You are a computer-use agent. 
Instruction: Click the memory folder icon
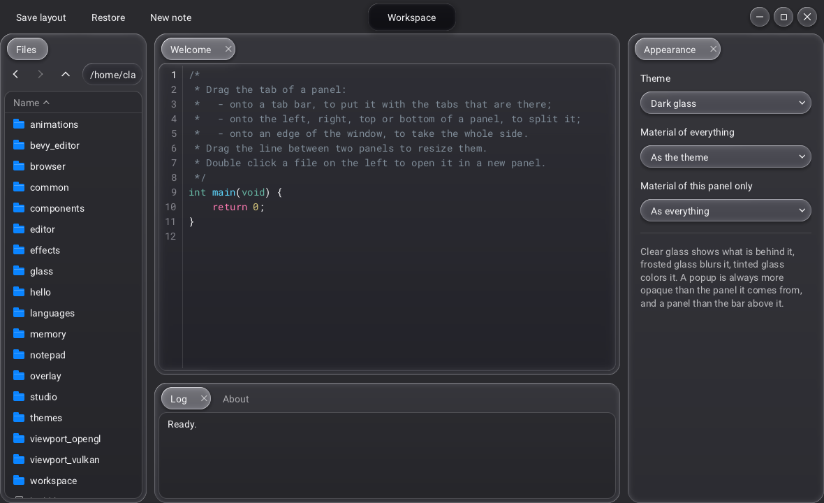point(19,334)
